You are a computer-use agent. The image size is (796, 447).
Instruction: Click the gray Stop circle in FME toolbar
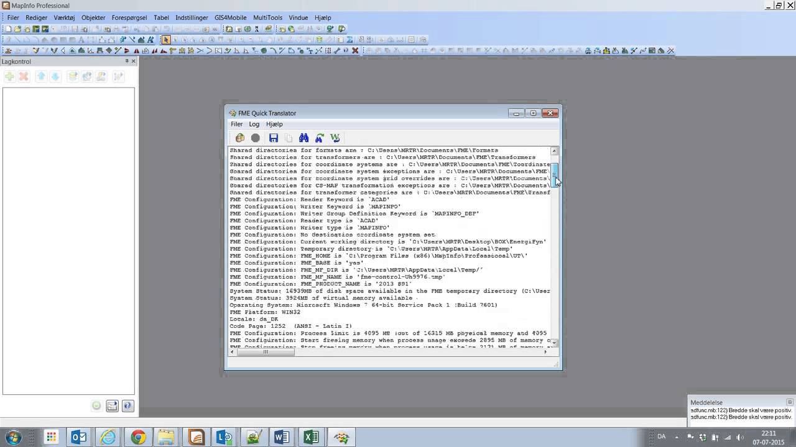[x=256, y=138]
